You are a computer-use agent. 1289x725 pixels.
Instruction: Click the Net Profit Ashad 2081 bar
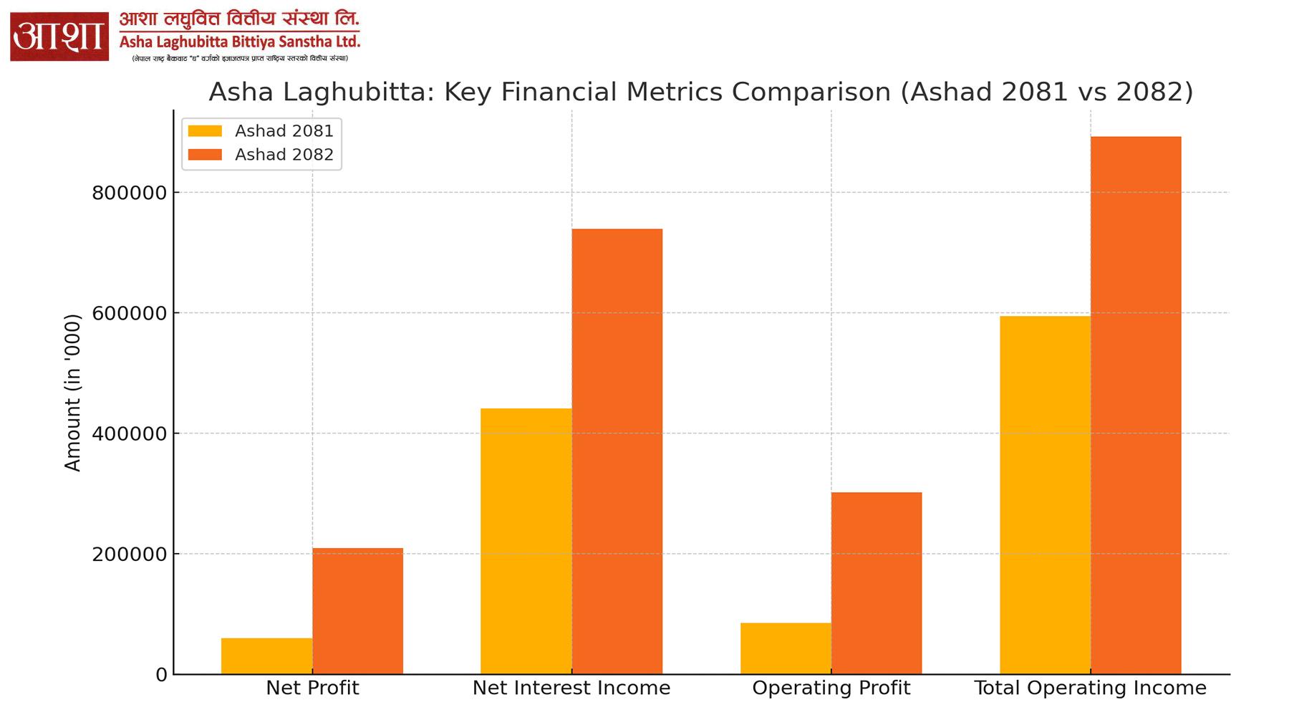(266, 656)
